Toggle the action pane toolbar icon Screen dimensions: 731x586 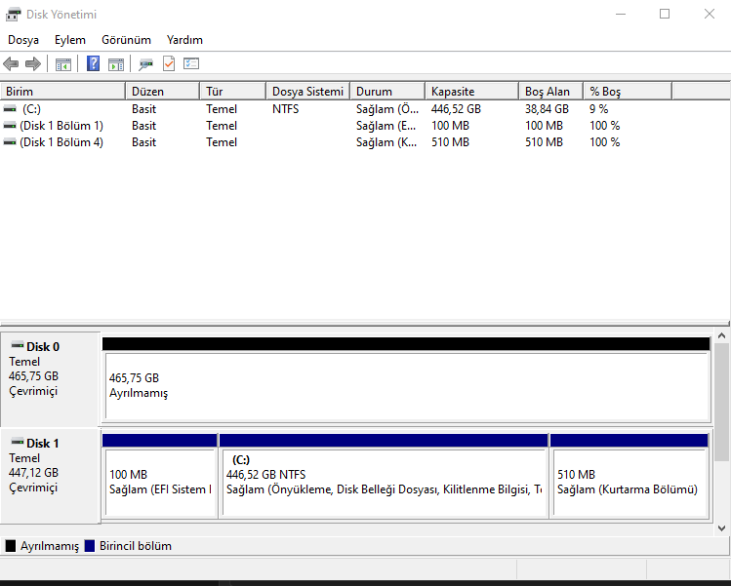click(116, 63)
